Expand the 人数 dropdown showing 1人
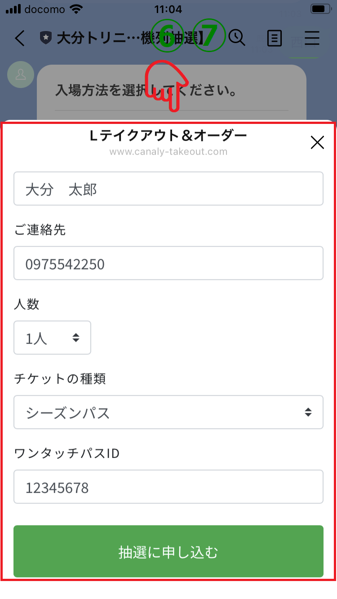Image resolution: width=337 pixels, height=599 pixels. (53, 338)
